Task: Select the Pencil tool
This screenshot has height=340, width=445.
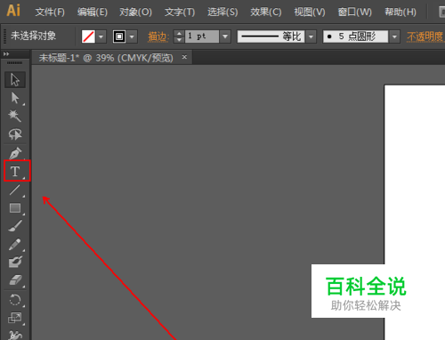Action: coord(15,244)
